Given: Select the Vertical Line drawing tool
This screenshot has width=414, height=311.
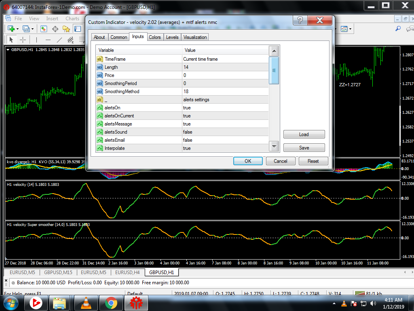Looking at the screenshot, I should (x=36, y=40).
